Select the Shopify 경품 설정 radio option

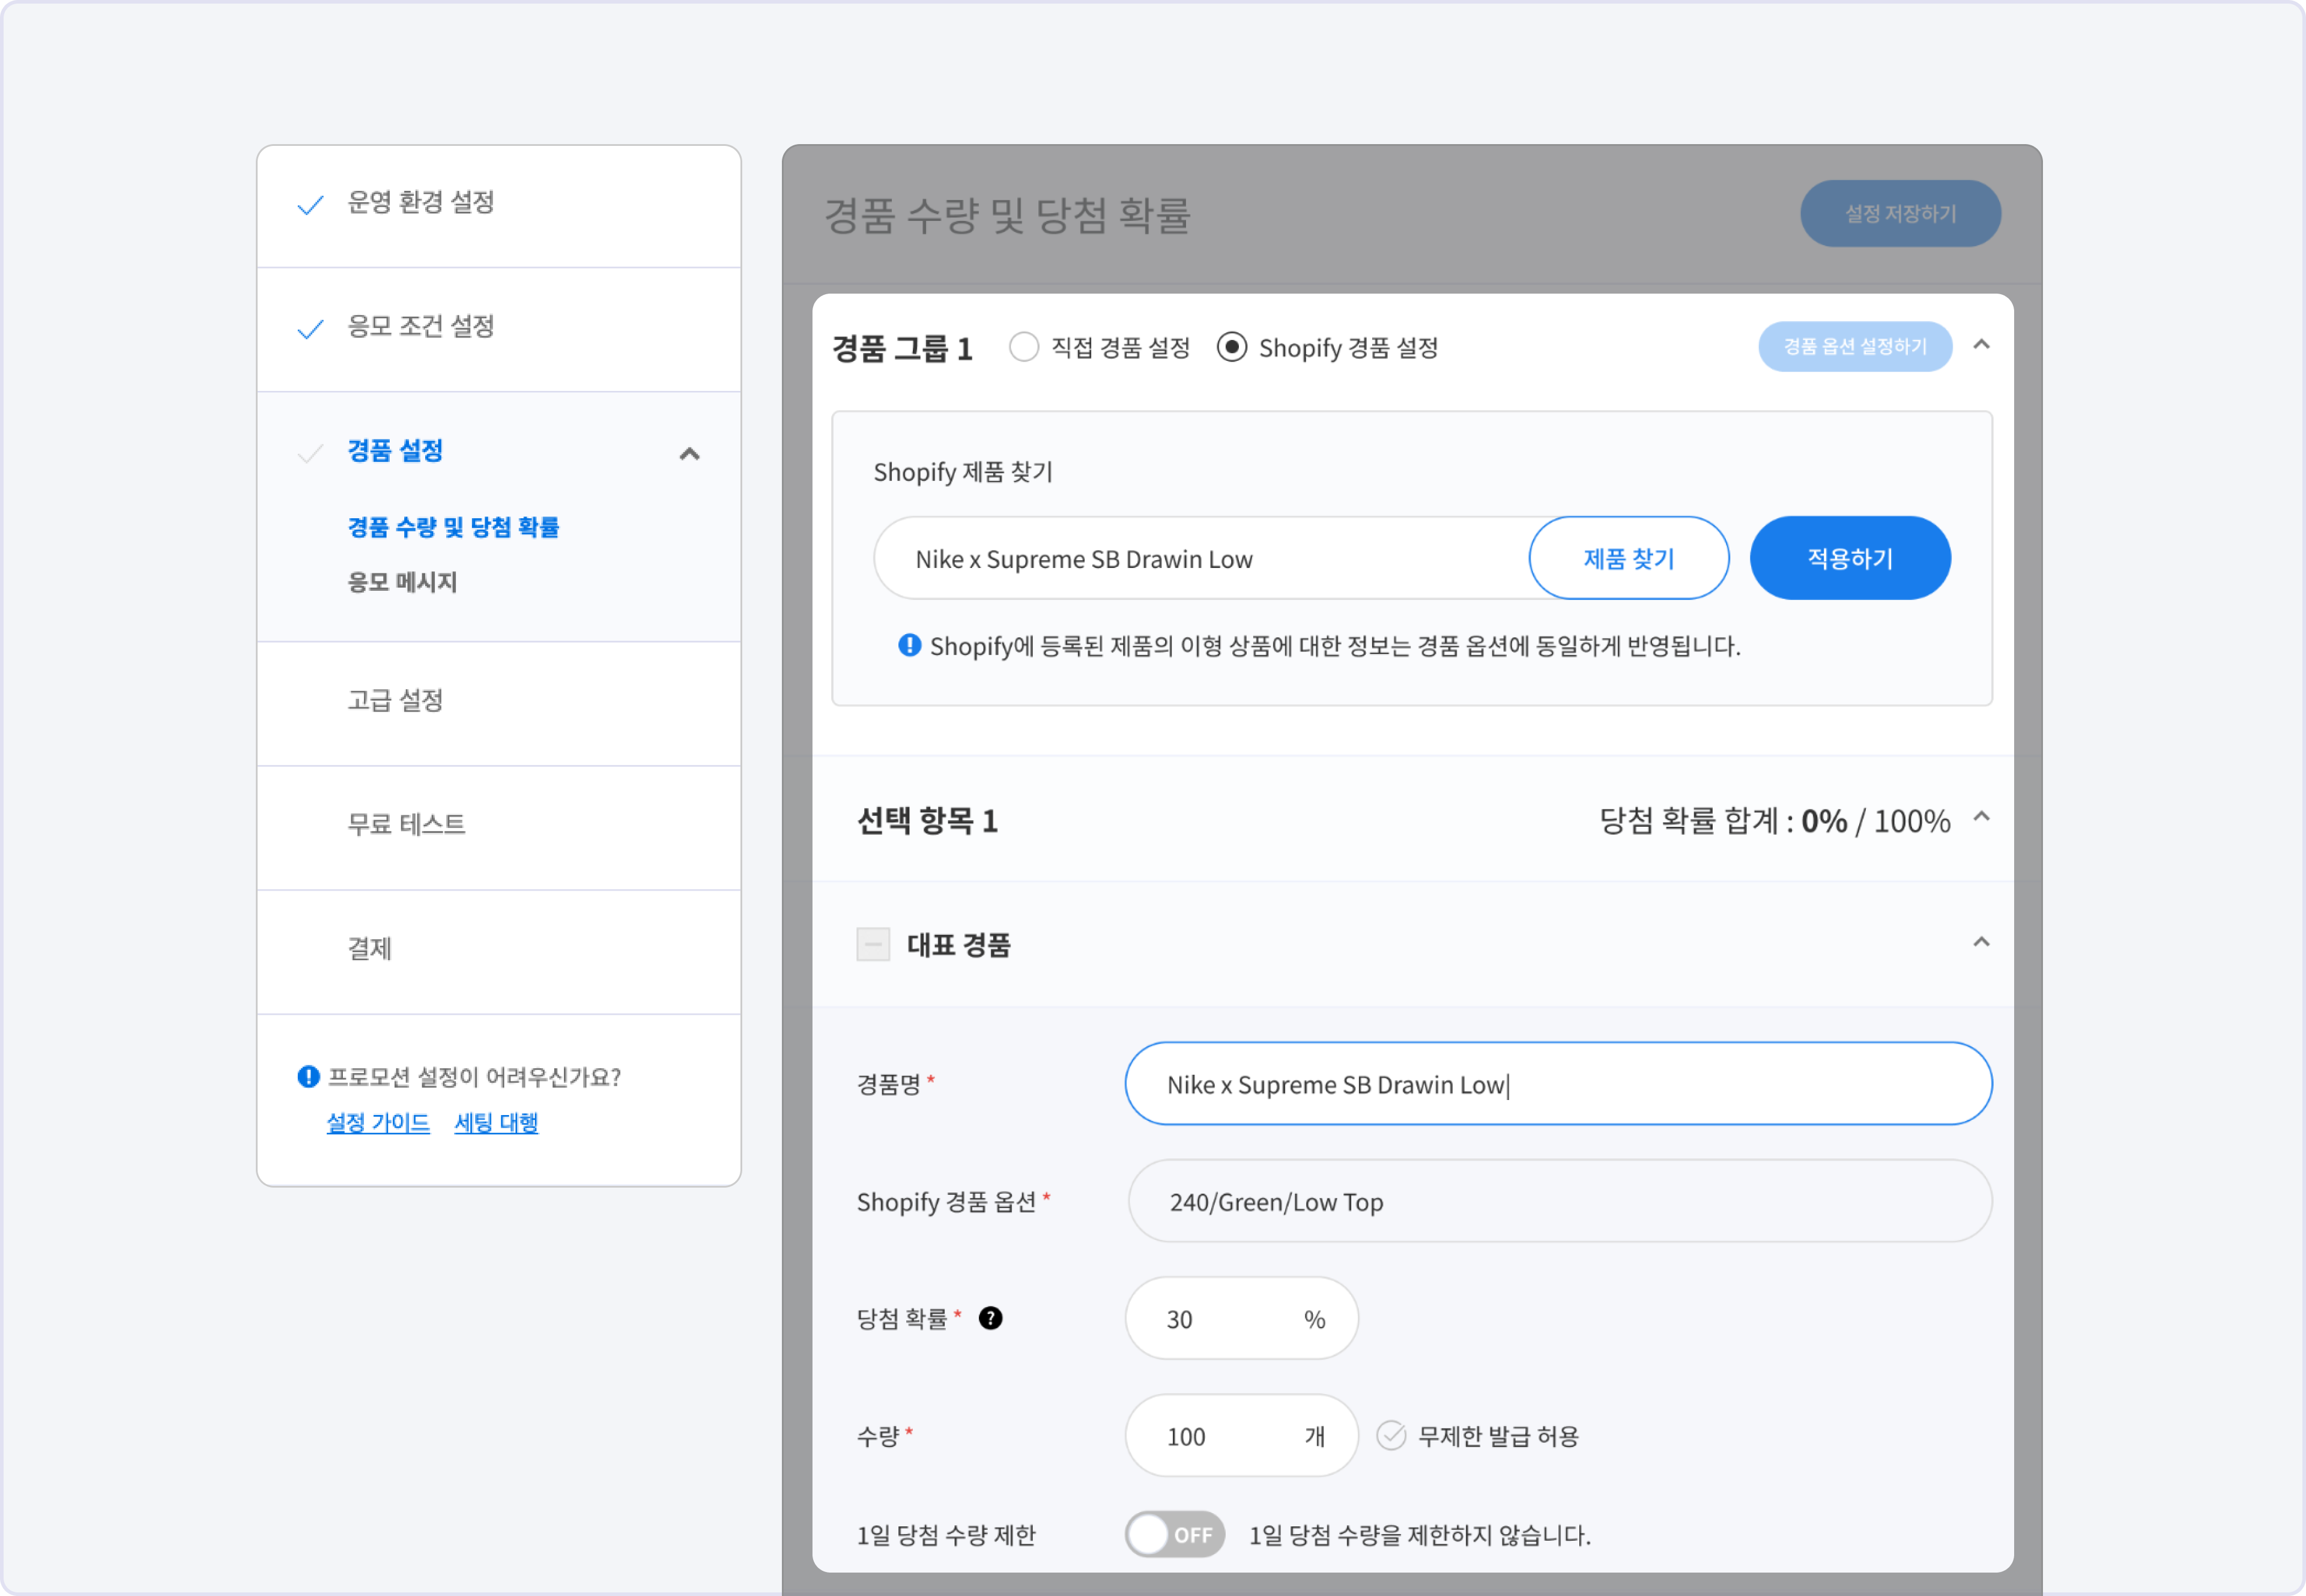tap(1231, 347)
